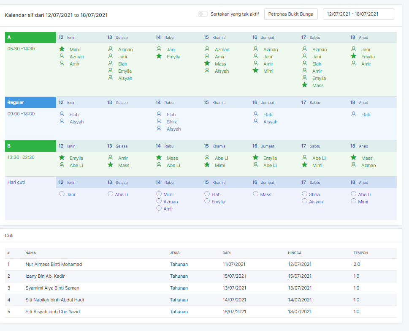Click the person icon beside Abe Li on Isnin shift B
This screenshot has height=331, width=409.
click(62, 164)
